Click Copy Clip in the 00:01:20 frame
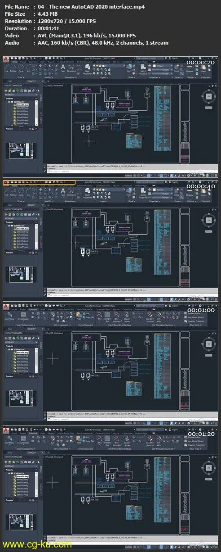Image resolution: width=221 pixels, height=552 pixels. tap(89, 441)
